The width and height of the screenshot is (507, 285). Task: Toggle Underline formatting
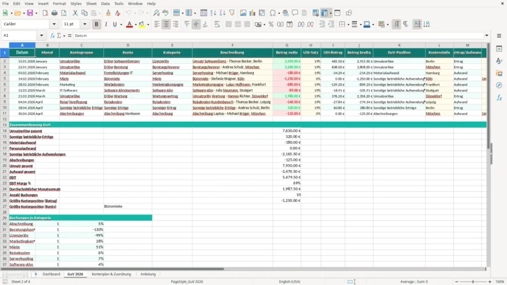point(114,24)
